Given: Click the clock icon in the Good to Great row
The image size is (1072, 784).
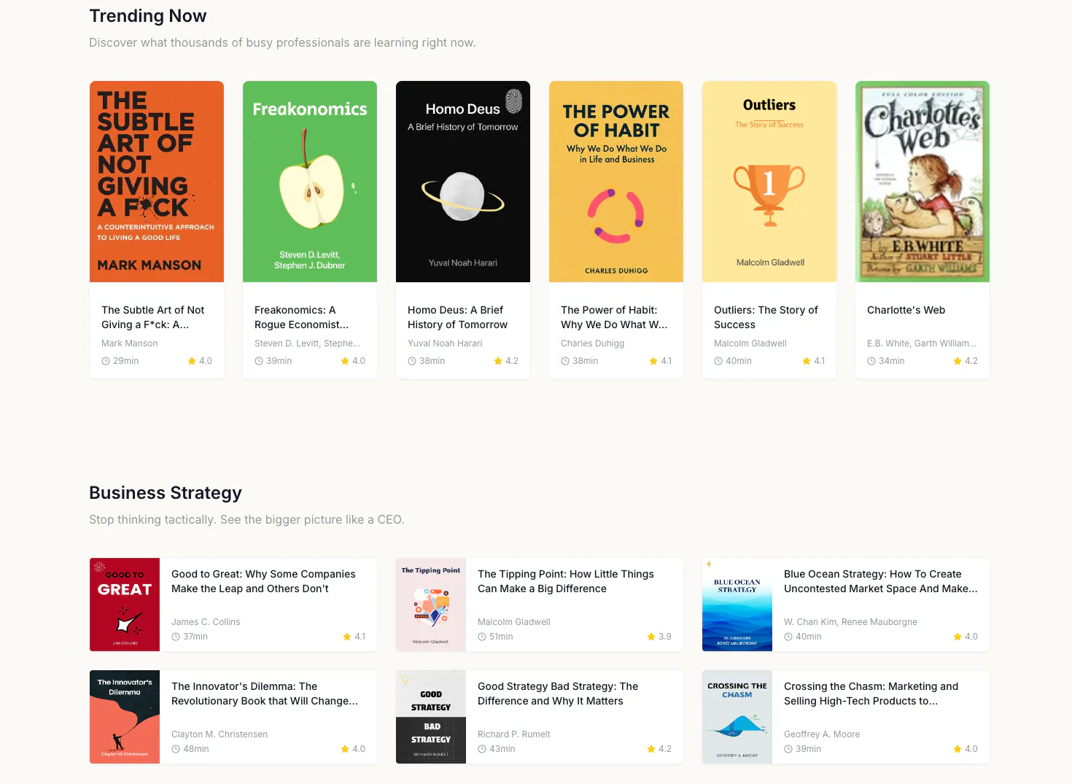Looking at the screenshot, I should (x=176, y=637).
